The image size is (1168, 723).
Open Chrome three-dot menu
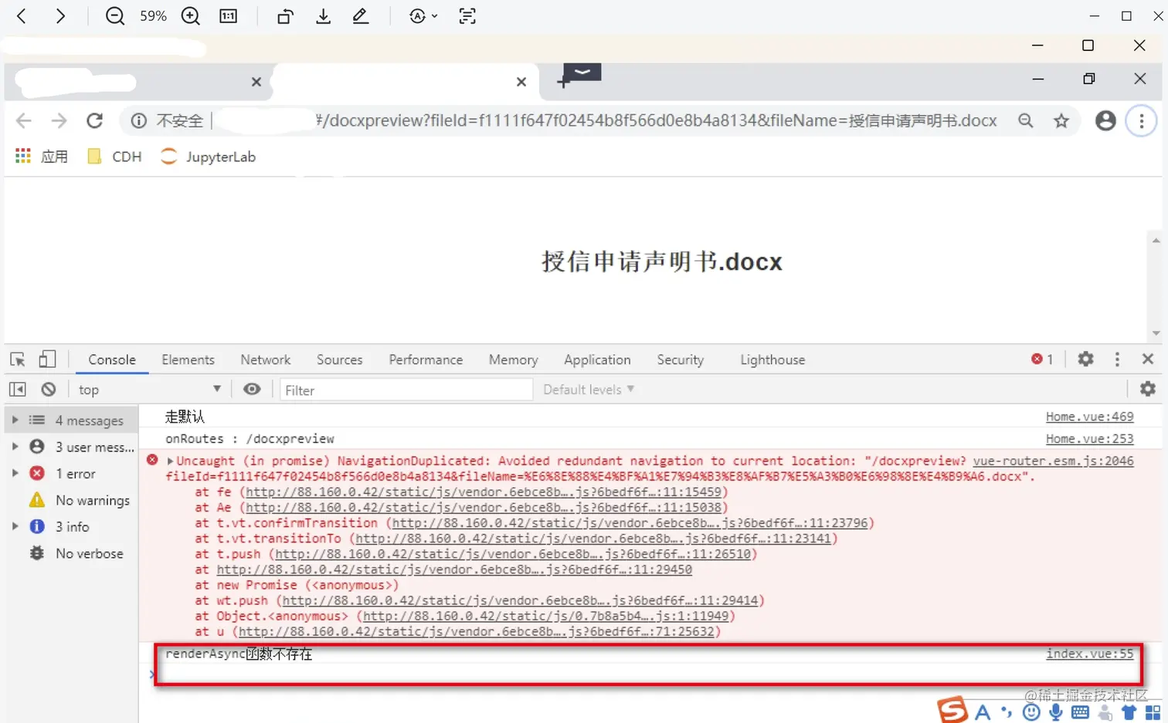(x=1141, y=120)
